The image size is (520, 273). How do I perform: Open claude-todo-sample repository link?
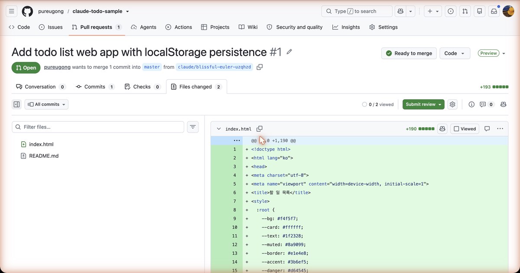click(97, 11)
